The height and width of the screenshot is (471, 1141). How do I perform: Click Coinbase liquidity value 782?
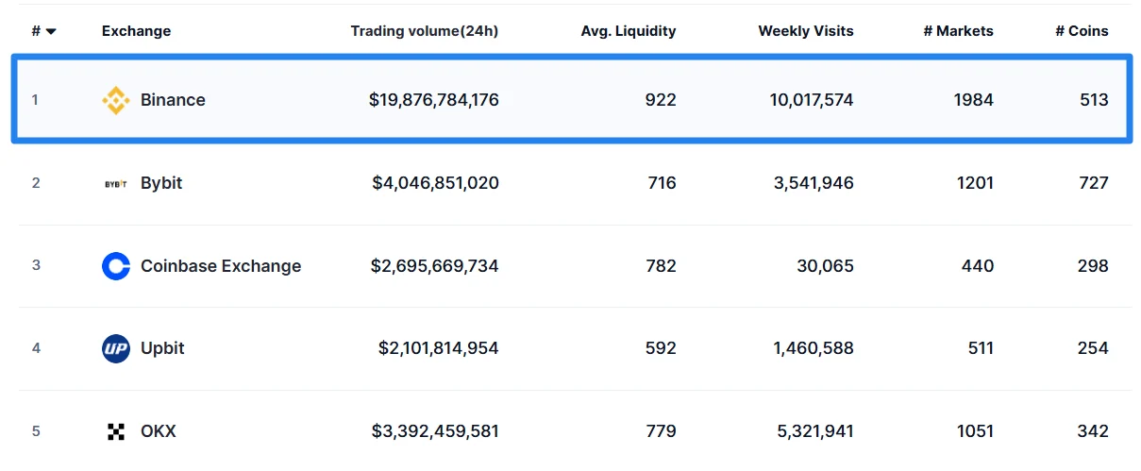pyautogui.click(x=661, y=266)
